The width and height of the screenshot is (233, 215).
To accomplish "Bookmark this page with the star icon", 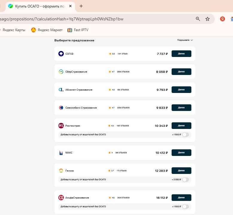I will click(208, 19).
